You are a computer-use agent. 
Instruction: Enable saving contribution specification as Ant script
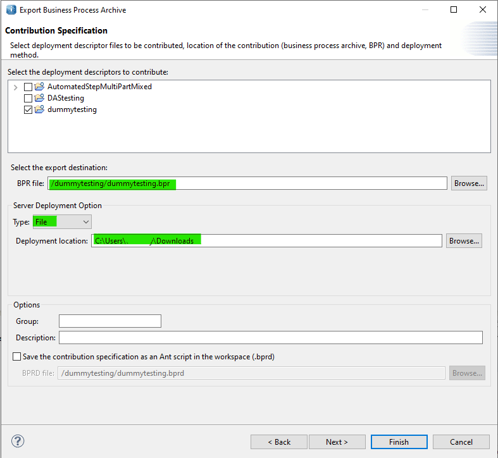tap(17, 356)
